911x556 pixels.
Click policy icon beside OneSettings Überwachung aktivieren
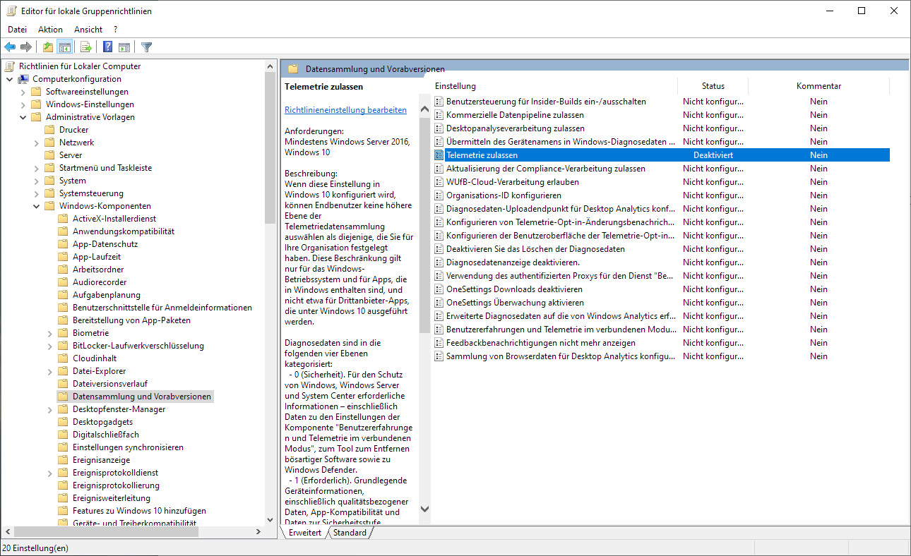point(439,303)
